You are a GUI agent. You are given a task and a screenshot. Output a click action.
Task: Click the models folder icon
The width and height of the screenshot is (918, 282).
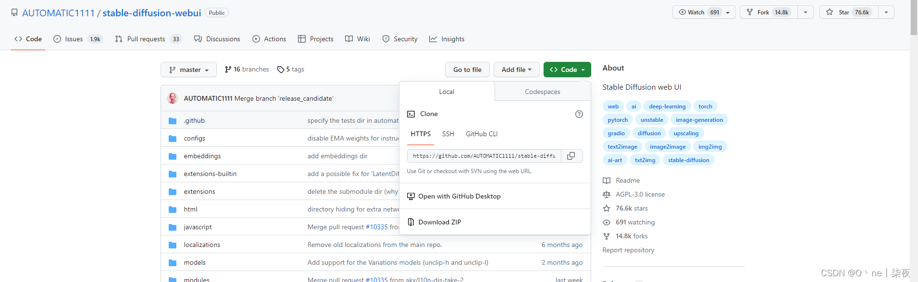coord(173,263)
